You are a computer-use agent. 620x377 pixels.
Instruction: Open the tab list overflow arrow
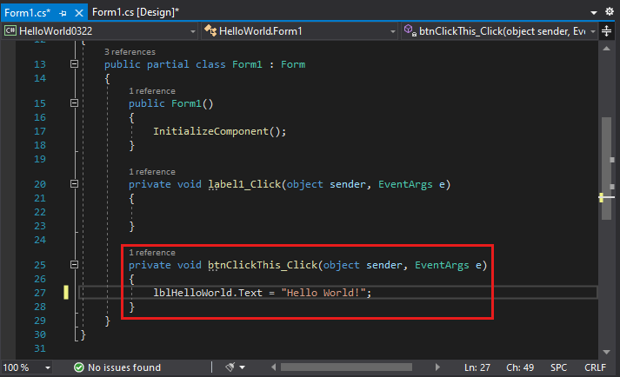[x=595, y=11]
